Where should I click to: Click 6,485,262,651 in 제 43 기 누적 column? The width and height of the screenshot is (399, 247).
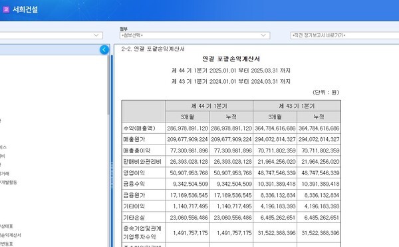[322, 218]
